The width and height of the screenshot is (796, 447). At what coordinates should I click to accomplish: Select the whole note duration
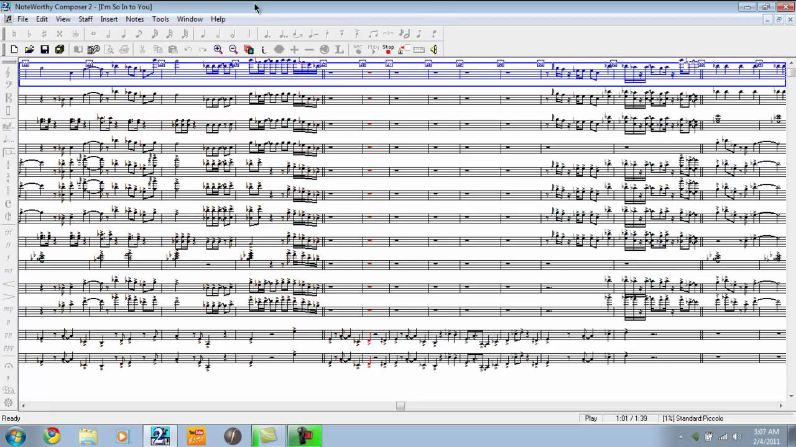[x=93, y=34]
